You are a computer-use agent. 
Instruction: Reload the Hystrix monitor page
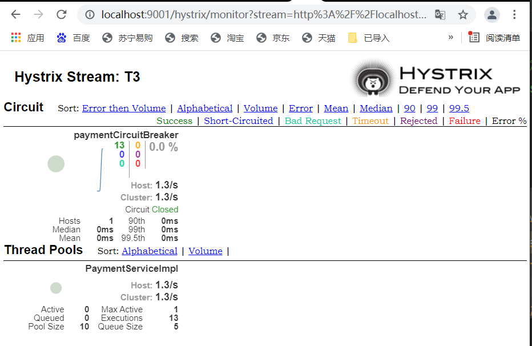(62, 14)
